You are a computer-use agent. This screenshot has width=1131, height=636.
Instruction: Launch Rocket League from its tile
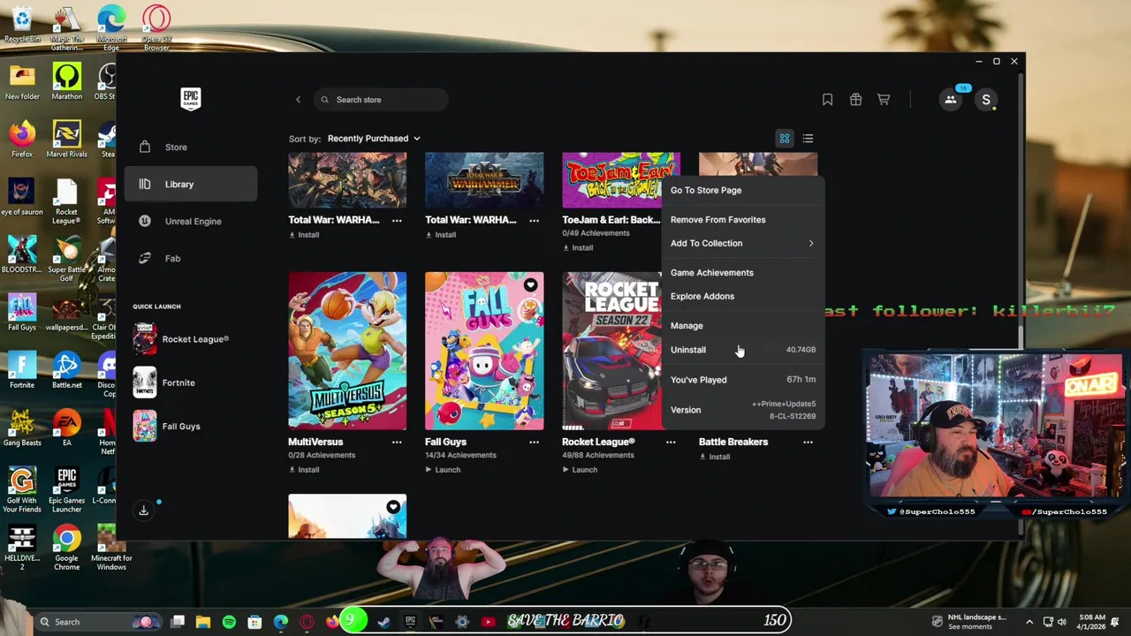click(x=580, y=470)
